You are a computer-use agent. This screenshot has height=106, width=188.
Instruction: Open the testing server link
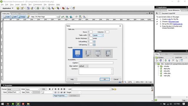pyautogui.click(x=178, y=24)
